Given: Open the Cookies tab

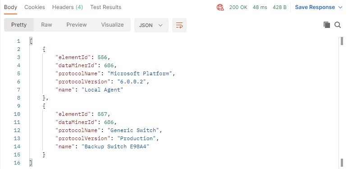Looking at the screenshot, I should tap(35, 7).
